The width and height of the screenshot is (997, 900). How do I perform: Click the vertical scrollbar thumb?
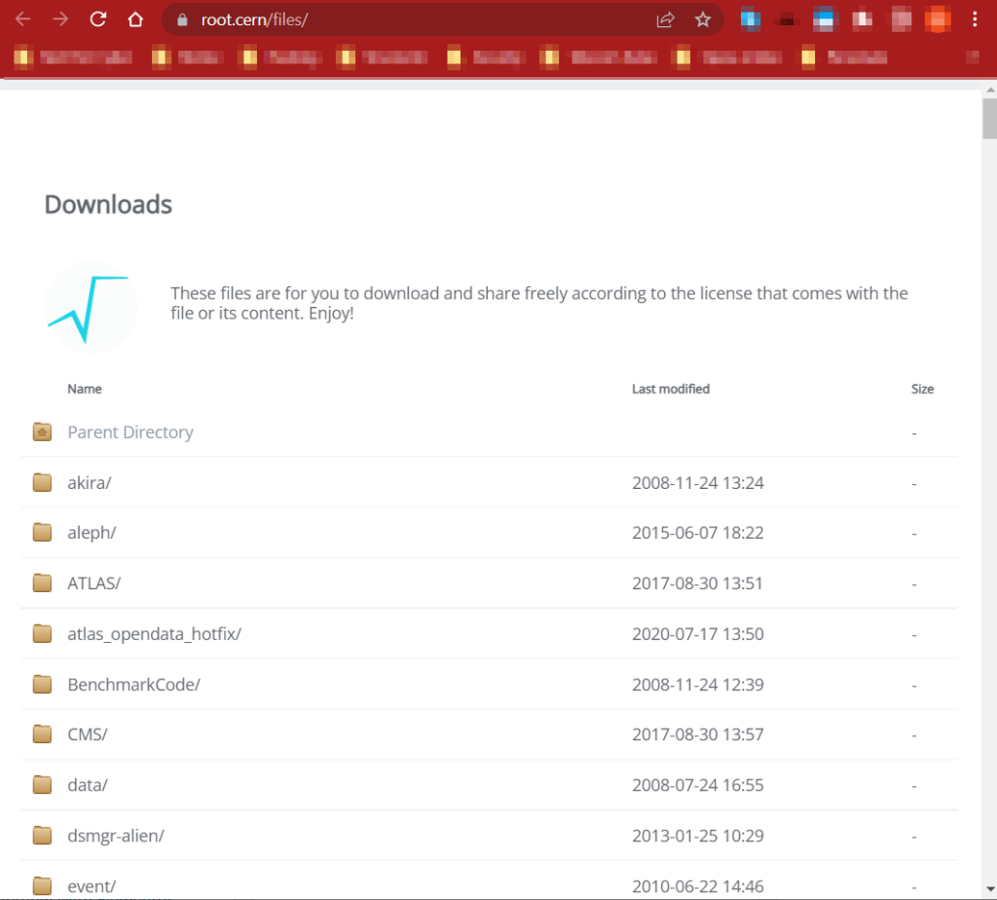tap(989, 122)
